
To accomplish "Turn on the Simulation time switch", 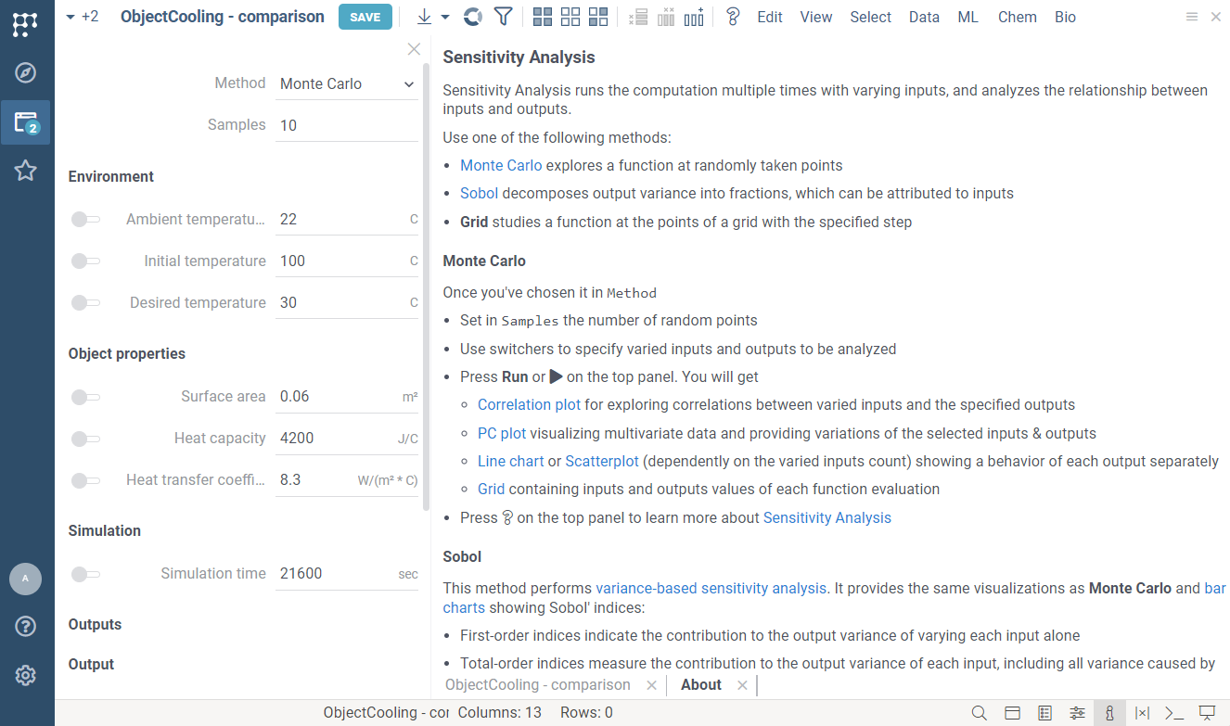I will (85, 574).
